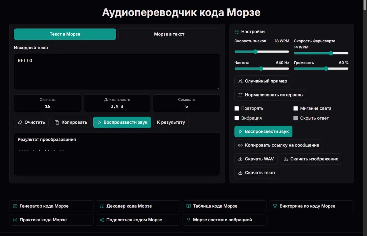The width and height of the screenshot is (367, 236).
Task: Adjust the Скорость знаков slider
Action: pyautogui.click(x=262, y=52)
